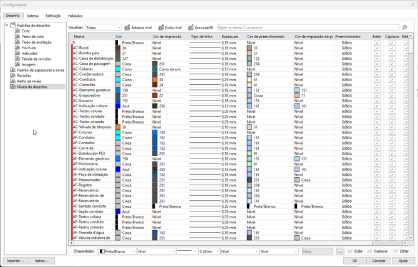Open the Propriedades fill color Nível dropdown
The width and height of the screenshot is (418, 267).
(x=240, y=251)
